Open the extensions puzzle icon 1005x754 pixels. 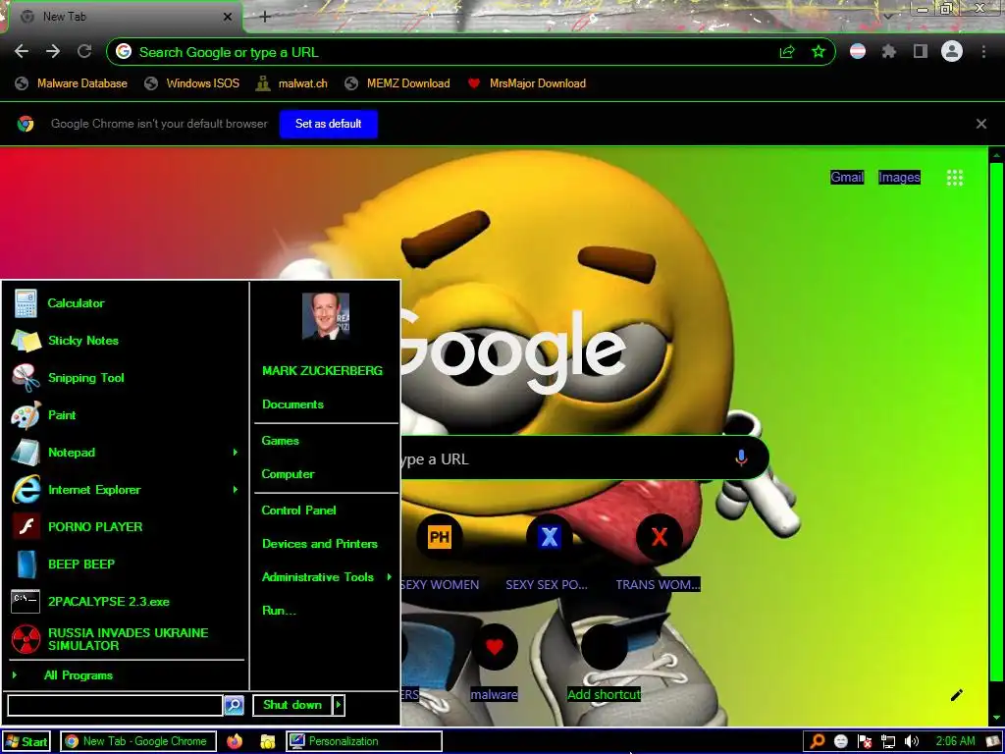pos(888,51)
